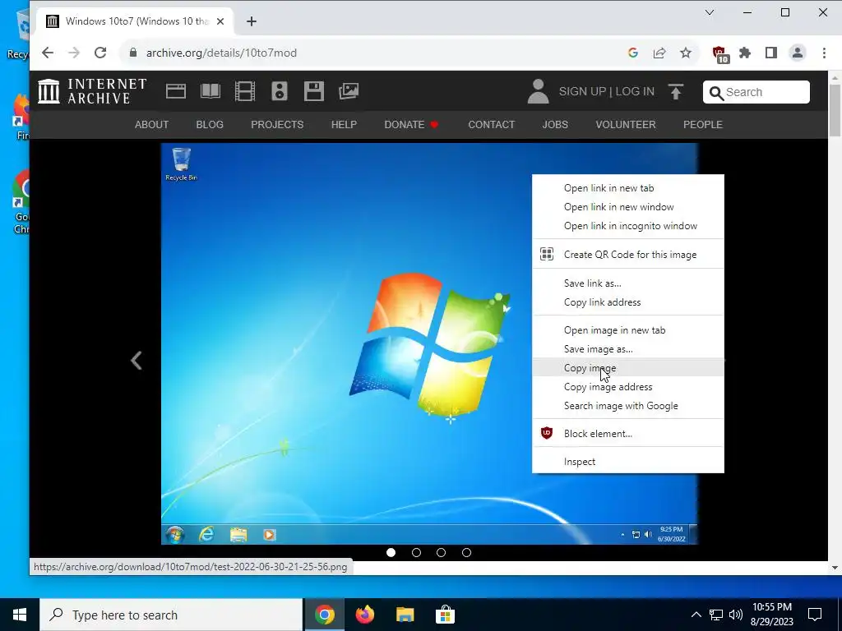
Task: Open the PEOPLE link
Action: (x=702, y=125)
